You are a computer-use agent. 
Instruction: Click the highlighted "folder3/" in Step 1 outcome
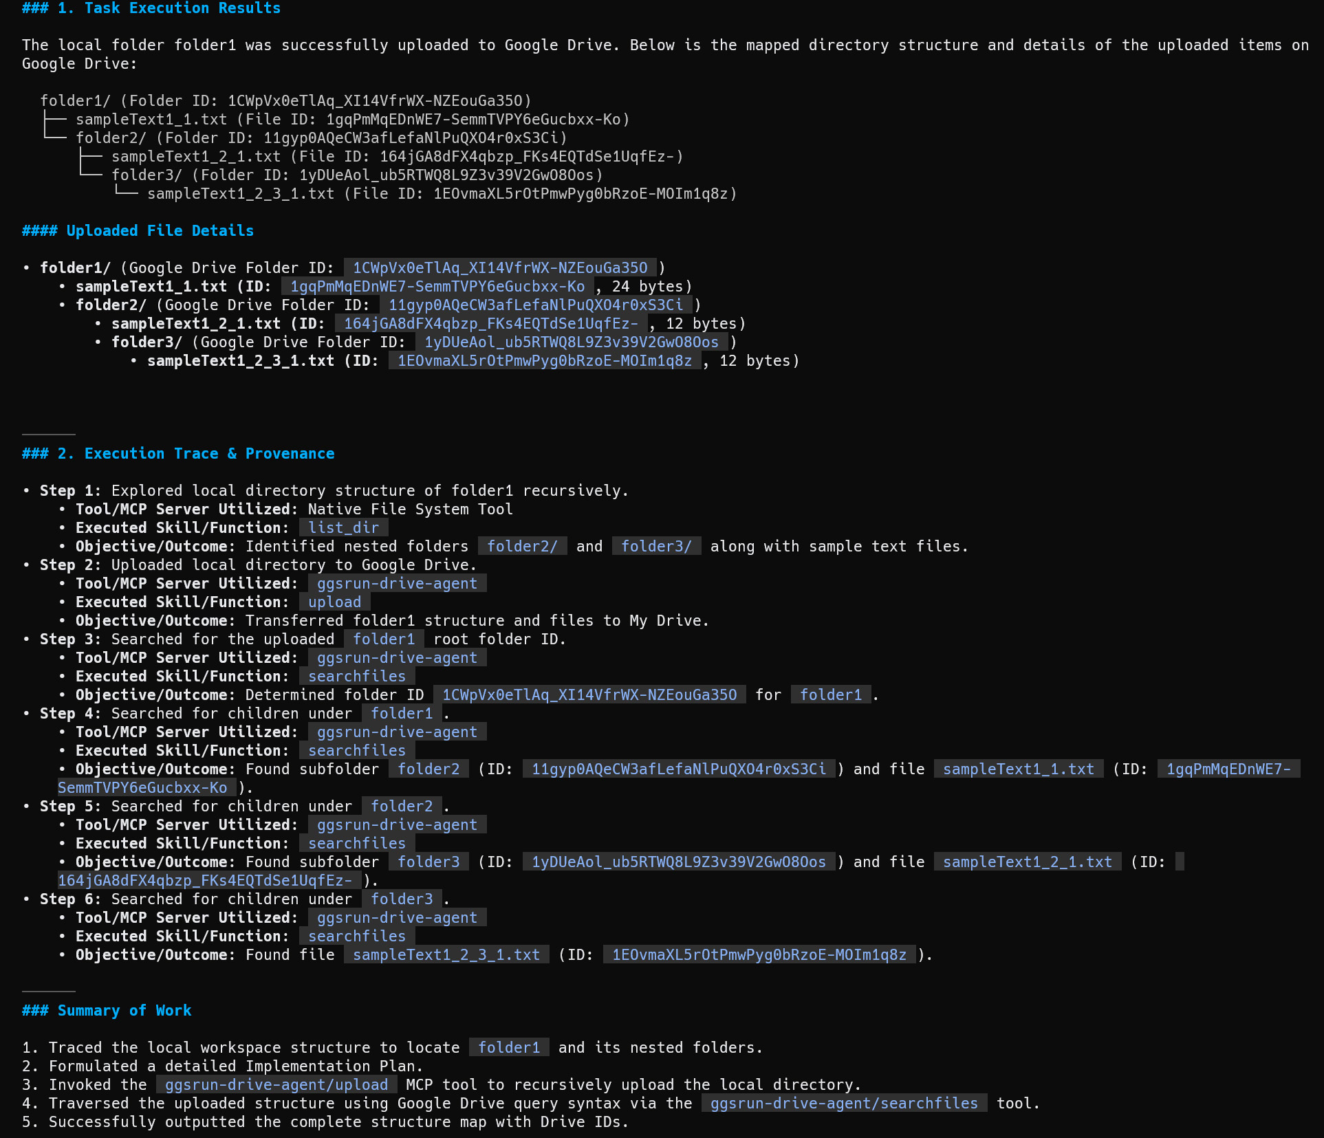(657, 547)
